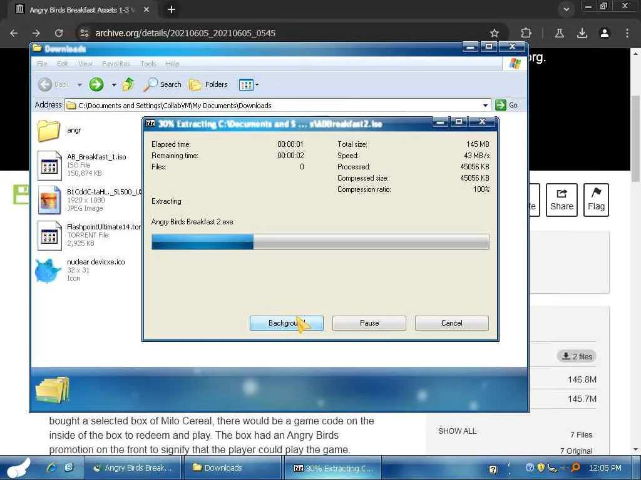Click the green Forward arrow in Explorer
641x480 pixels.
point(96,84)
